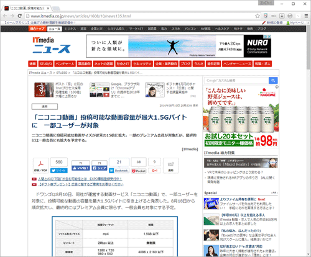Save article with Pocket button
The image size is (311, 257).
pos(139,171)
